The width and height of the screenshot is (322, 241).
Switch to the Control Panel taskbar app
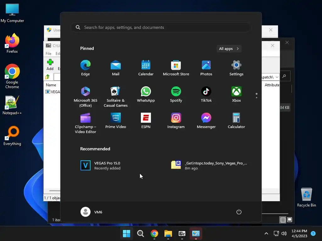[x=196, y=233]
